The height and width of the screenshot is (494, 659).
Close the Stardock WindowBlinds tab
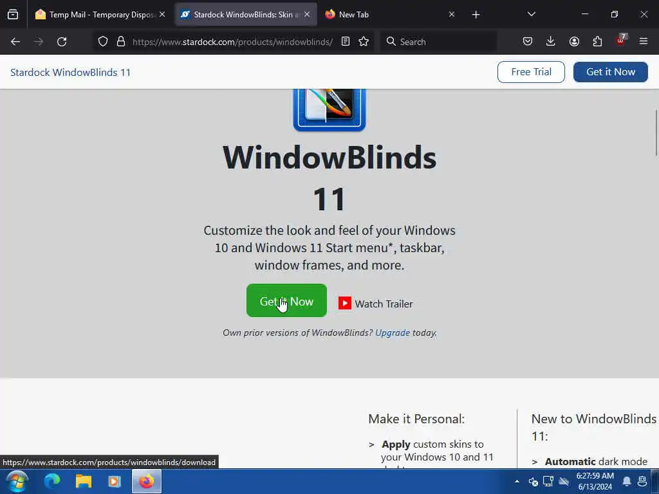click(307, 15)
